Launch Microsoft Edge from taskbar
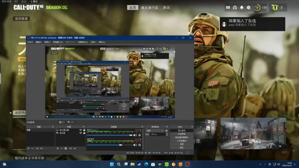This screenshot has height=168, width=299. 146,164
